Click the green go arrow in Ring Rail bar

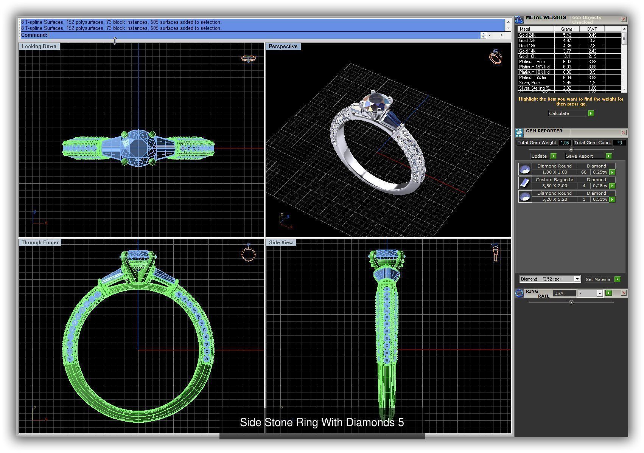[x=608, y=293]
